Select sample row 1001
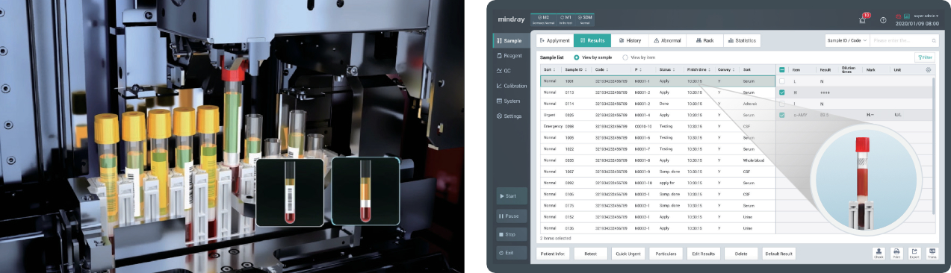This screenshot has height=273, width=951. [657, 81]
